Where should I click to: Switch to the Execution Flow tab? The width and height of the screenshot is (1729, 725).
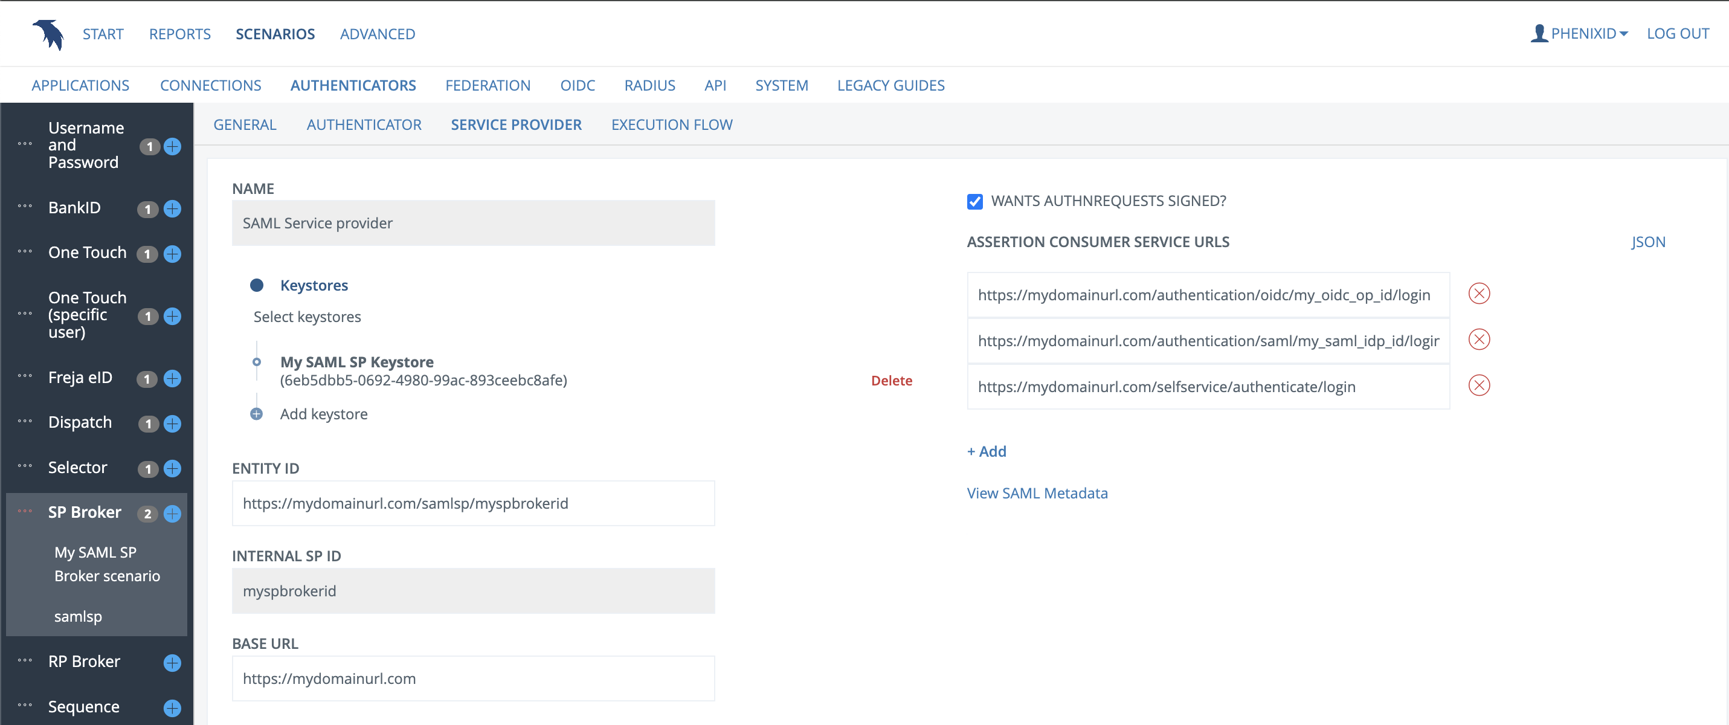coord(672,125)
